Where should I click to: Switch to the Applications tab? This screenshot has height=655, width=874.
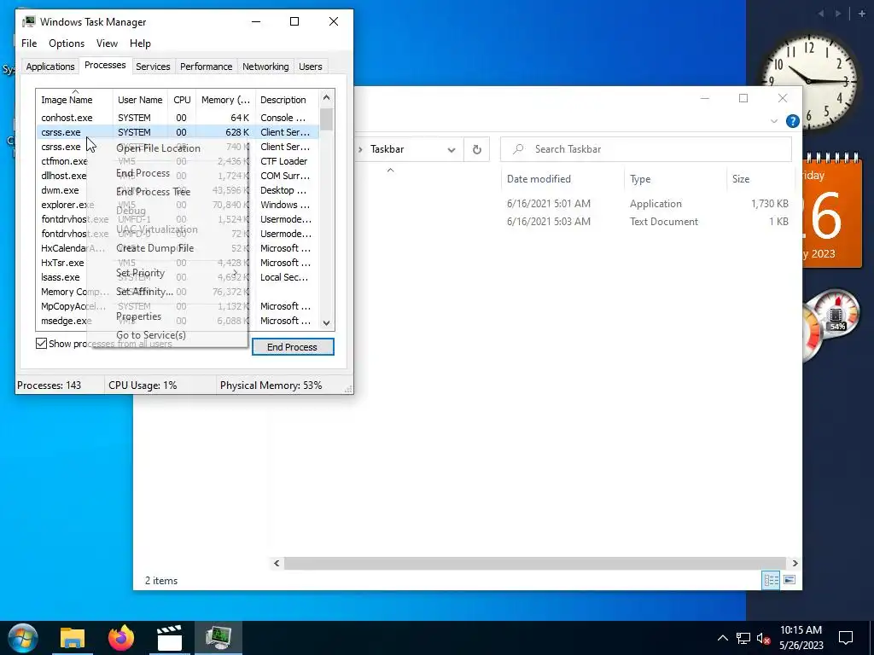[x=50, y=67]
